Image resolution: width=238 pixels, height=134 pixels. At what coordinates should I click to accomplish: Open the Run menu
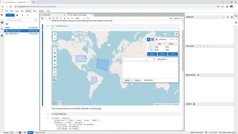click(22, 11)
